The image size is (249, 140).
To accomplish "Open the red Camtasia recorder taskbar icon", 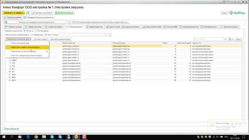I will 84,137.
